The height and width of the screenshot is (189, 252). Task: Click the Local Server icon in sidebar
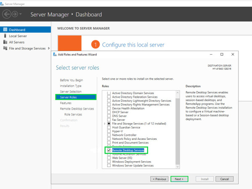coord(5,36)
